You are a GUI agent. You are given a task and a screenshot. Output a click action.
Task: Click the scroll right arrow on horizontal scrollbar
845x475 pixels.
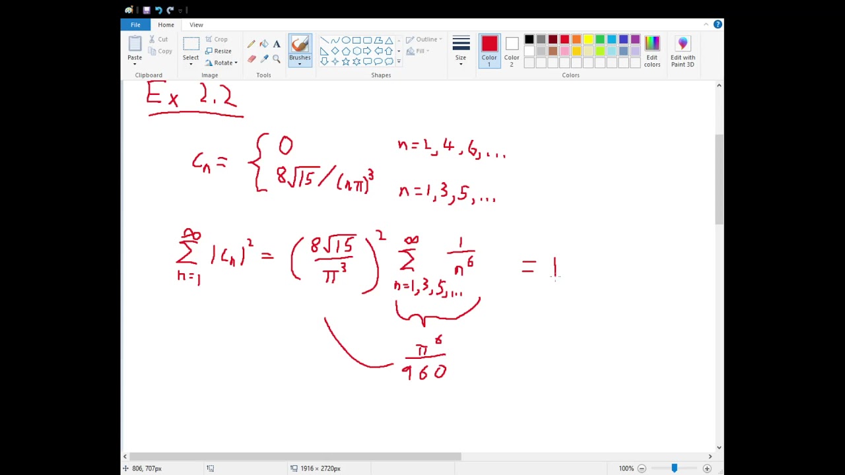(x=710, y=457)
